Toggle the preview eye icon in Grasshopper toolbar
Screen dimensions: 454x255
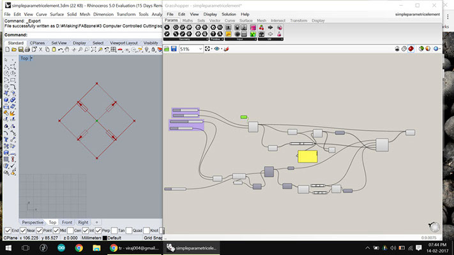tap(216, 49)
